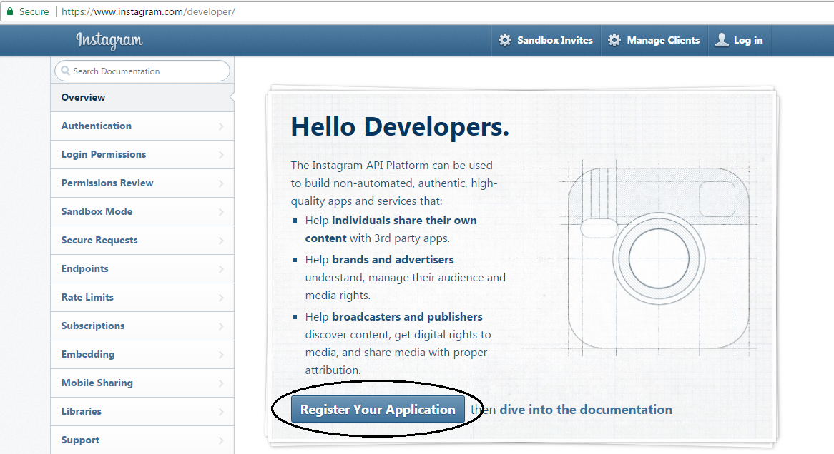Click the secure padlock icon in address bar
834x454 pixels.
pos(9,11)
